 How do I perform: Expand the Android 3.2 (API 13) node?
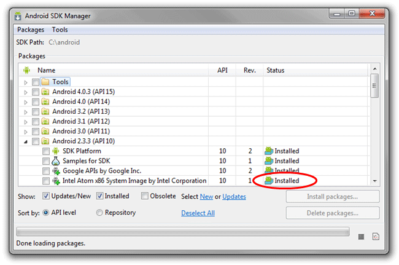(26, 112)
